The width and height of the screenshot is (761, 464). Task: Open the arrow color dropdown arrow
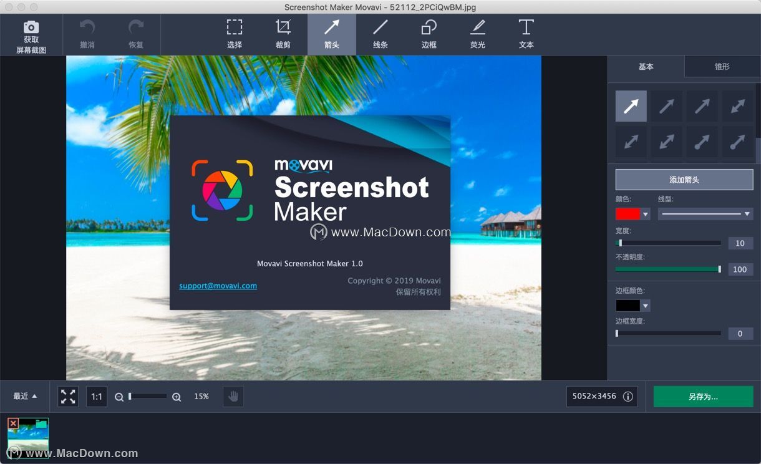646,214
